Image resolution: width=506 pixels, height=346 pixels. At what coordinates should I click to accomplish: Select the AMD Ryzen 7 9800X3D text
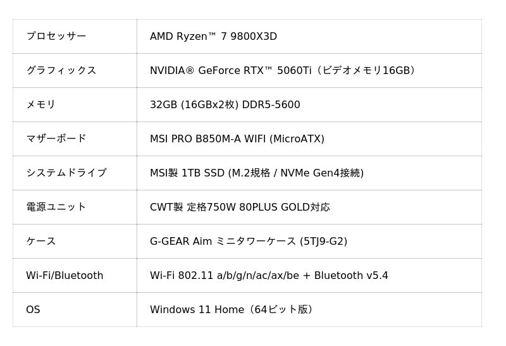pos(213,37)
